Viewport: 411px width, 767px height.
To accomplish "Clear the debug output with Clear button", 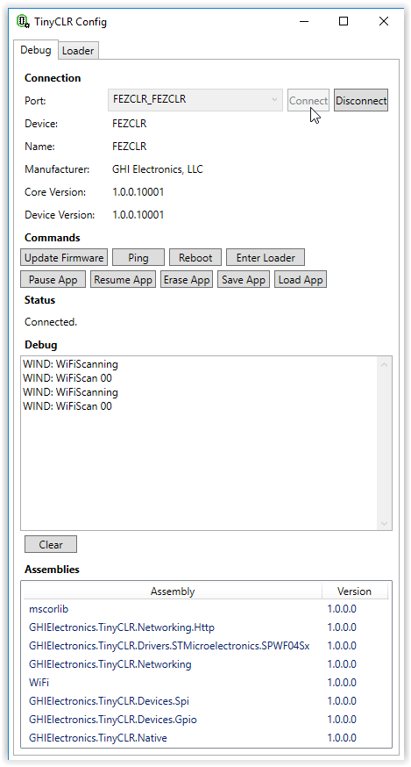I will tap(51, 544).
